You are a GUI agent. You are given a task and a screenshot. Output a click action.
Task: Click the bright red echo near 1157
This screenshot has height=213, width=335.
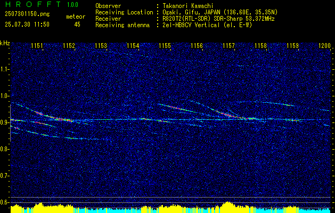tap(227, 114)
